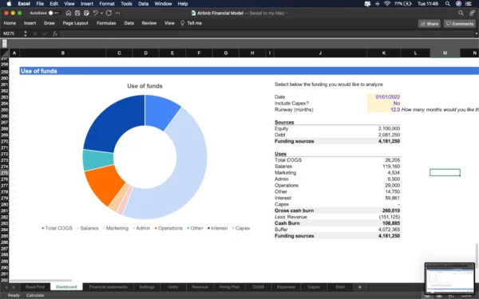479x299 pixels.
Task: Open the Comments pane button
Action: point(460,23)
